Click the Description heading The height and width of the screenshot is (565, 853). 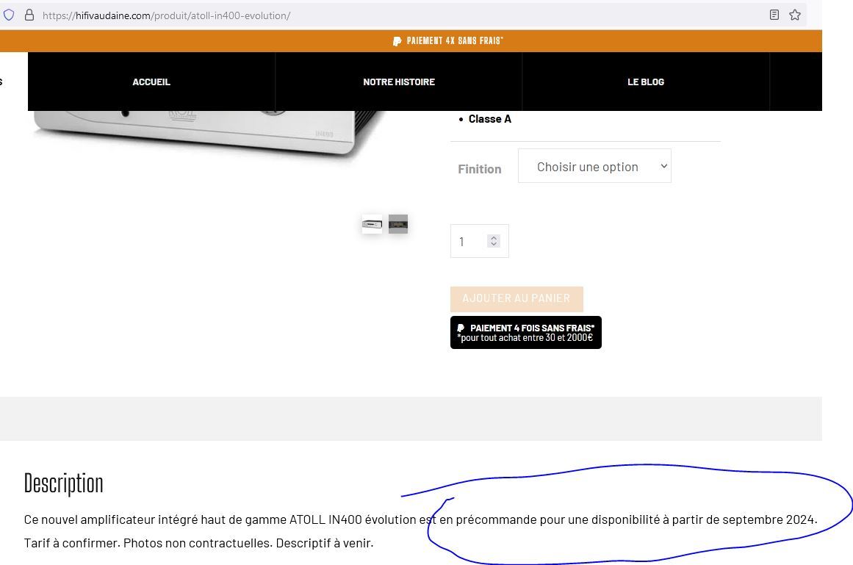pos(64,483)
